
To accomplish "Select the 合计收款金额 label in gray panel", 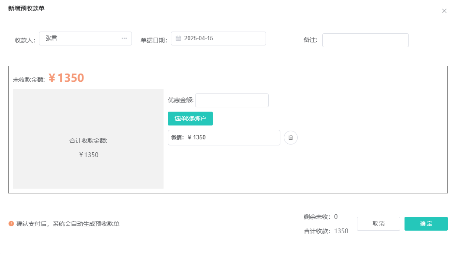I will coord(88,141).
